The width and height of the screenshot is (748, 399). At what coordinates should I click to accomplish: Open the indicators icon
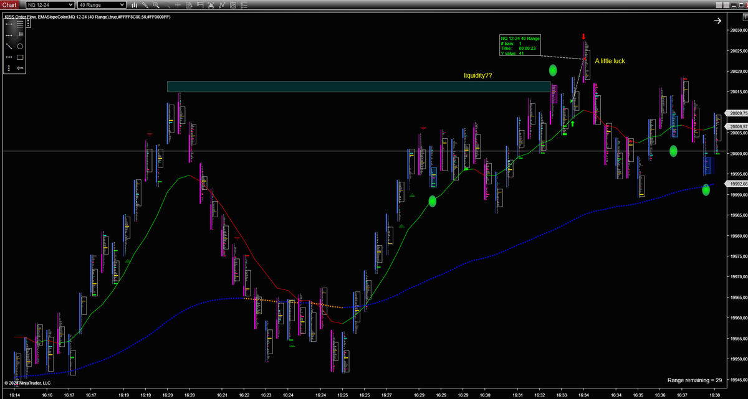coord(222,5)
